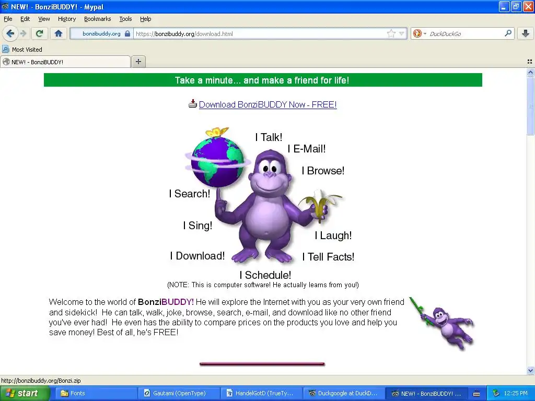Click Download BonziBUDDY Now - FREE! link

click(267, 104)
